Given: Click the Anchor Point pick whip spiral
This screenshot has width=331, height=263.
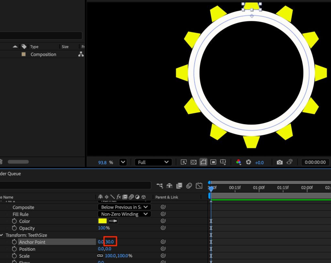Looking at the screenshot, I should click(163, 242).
